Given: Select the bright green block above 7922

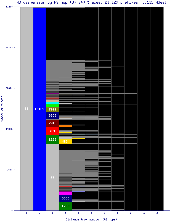Looking at the screenshot, I should [x=52, y=106].
